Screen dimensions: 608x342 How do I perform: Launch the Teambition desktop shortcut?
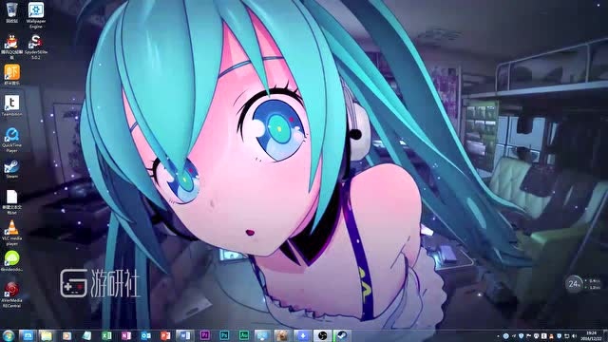12,105
